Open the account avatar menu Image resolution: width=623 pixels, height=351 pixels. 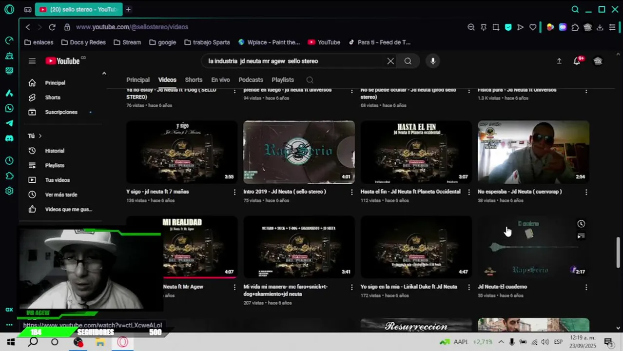598,61
